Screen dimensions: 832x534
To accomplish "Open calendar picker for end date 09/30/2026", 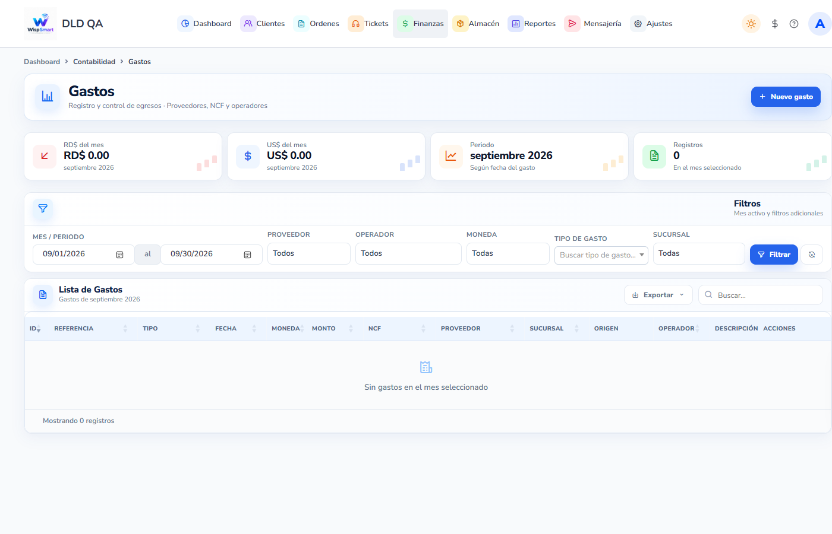I will point(247,255).
